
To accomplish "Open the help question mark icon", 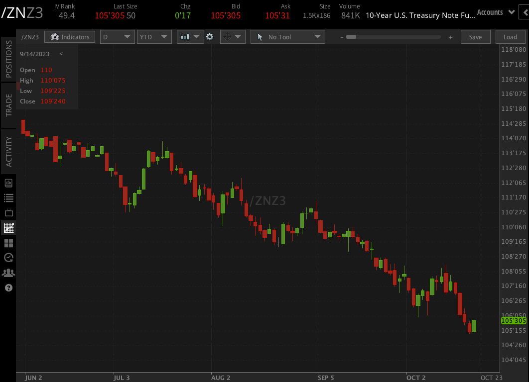I will point(8,287).
